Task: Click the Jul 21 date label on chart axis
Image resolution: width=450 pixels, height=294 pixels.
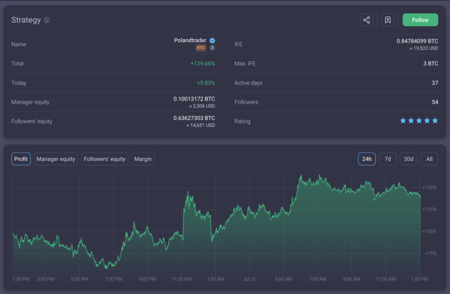Action: point(249,279)
